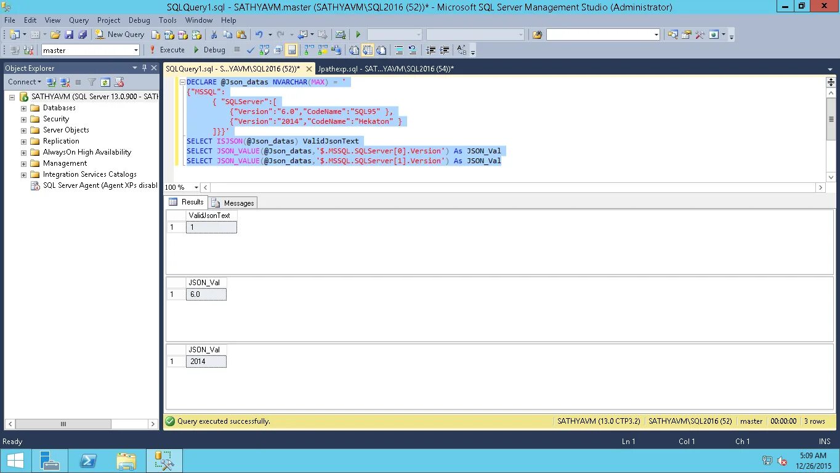Click the Object Explorer horizontal scrollbar
This screenshot has height=473, width=840.
click(63, 424)
